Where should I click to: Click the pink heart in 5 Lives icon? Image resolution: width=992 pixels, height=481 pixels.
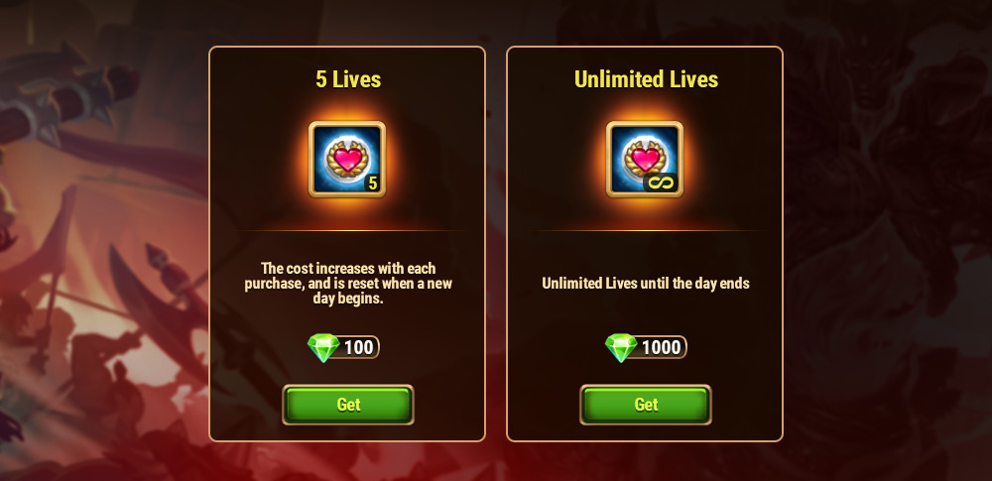point(347,159)
